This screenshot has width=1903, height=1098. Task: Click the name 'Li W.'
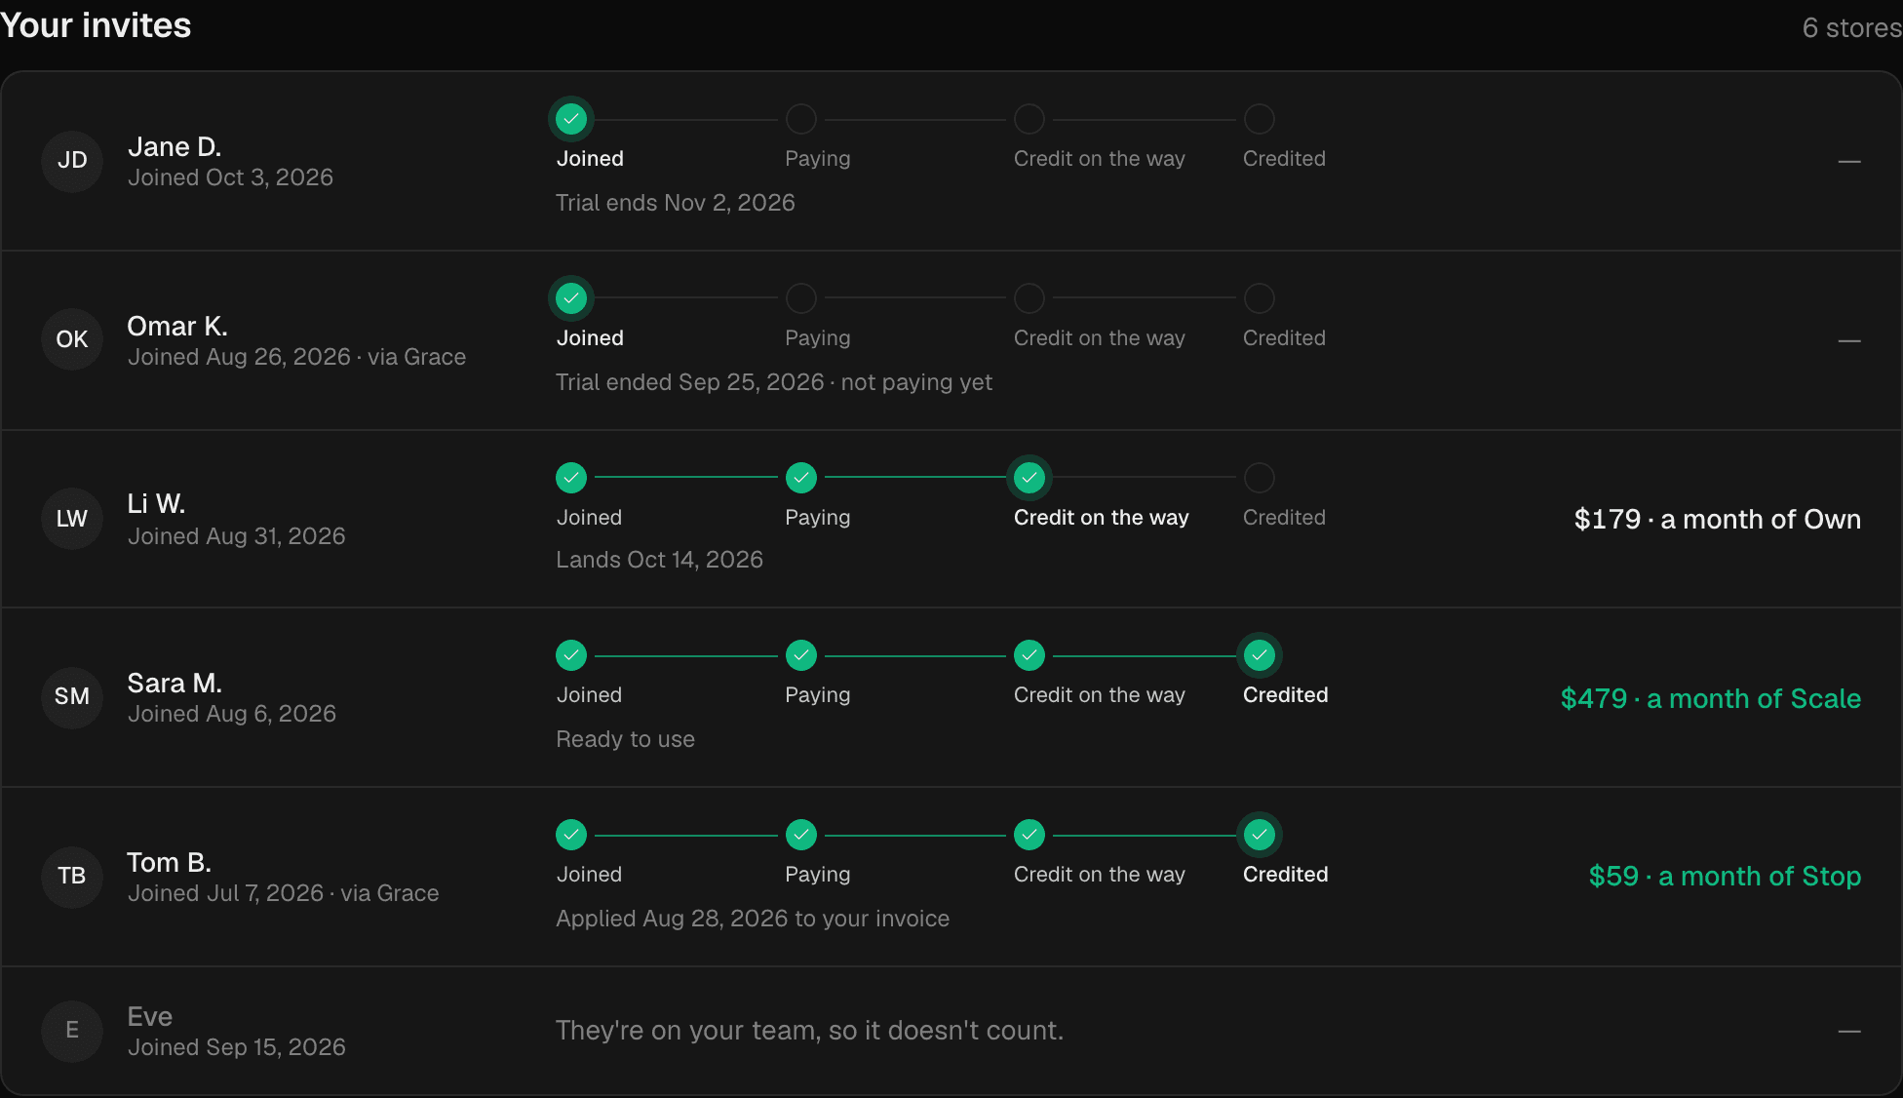[x=156, y=504]
